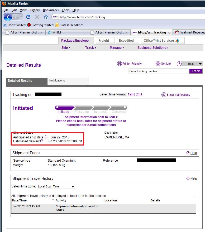The width and height of the screenshot is (205, 232).
Task: Open Latest Headlines feed bookmark
Action: (69, 25)
